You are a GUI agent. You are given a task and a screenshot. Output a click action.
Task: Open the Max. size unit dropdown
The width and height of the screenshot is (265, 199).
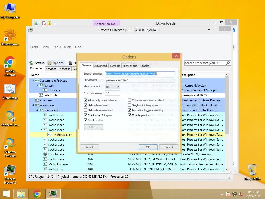112,87
